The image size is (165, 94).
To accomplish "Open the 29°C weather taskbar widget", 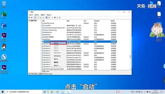I will 136,92.
